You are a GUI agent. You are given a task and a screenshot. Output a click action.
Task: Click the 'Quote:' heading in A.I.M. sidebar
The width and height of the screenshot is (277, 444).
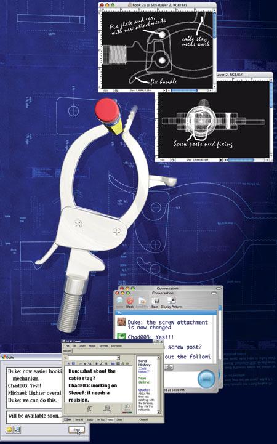click(143, 390)
